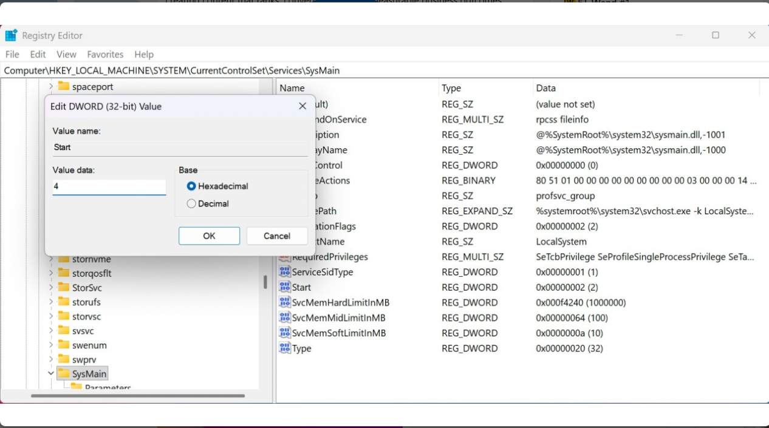Expand the spaceport tree node
Viewport: 769px width, 428px height.
pos(51,87)
